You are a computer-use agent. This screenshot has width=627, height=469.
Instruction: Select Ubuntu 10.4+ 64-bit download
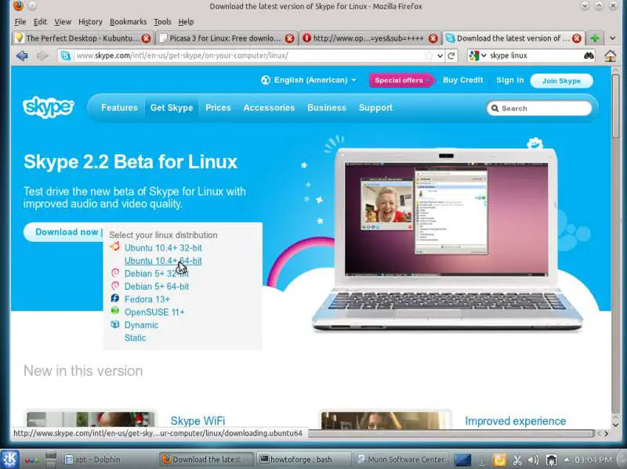[163, 261]
